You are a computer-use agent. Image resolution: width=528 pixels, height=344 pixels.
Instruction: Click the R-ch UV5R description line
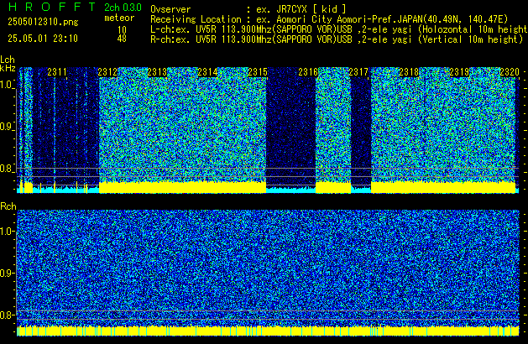337,39
